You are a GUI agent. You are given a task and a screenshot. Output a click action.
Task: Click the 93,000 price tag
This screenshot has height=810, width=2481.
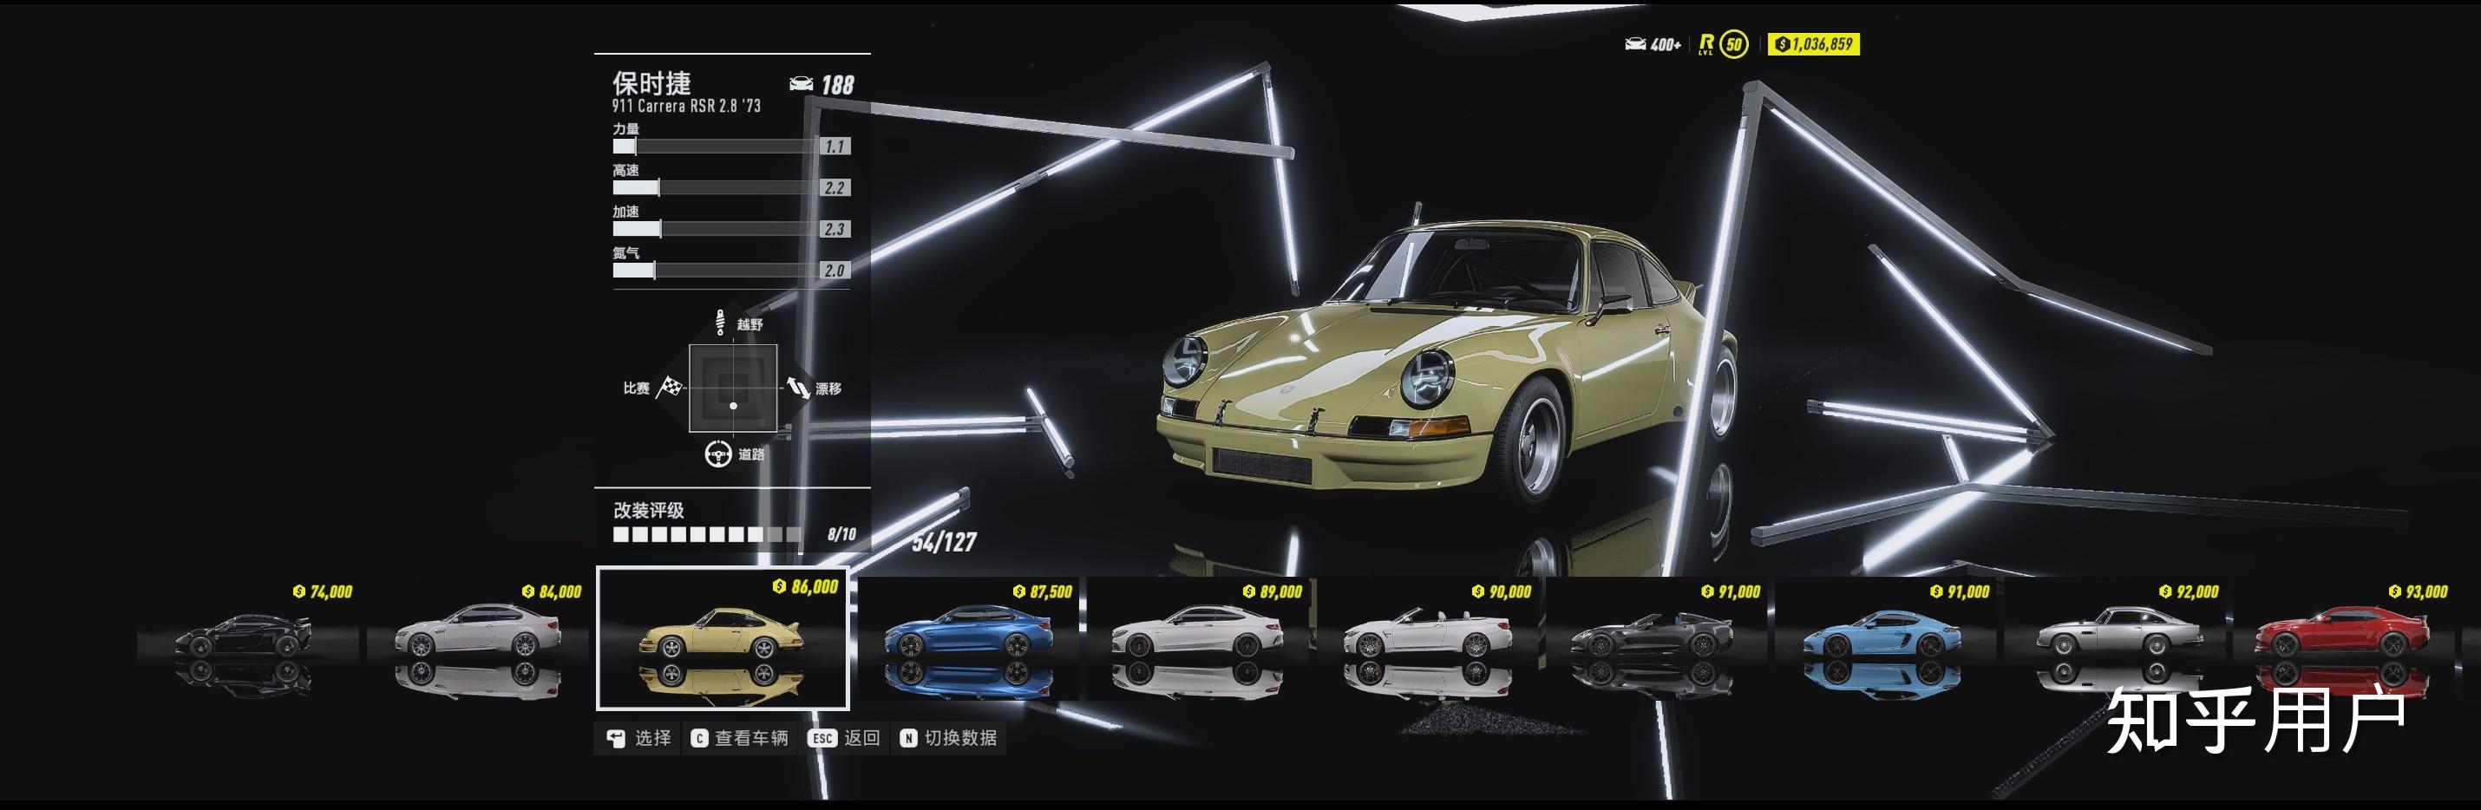tap(2419, 591)
